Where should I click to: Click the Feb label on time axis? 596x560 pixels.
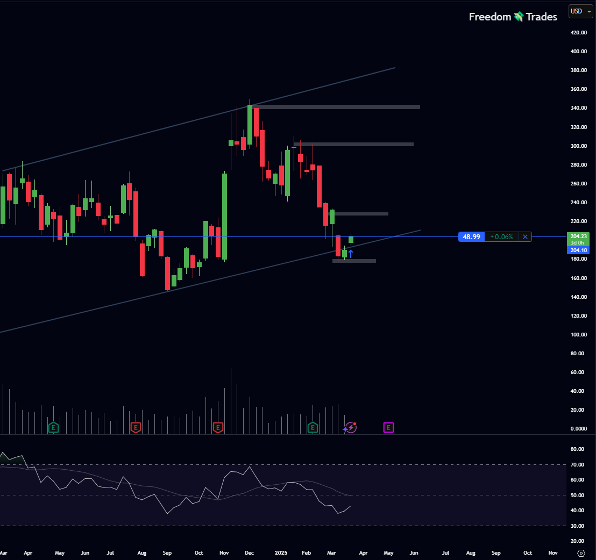pos(307,553)
